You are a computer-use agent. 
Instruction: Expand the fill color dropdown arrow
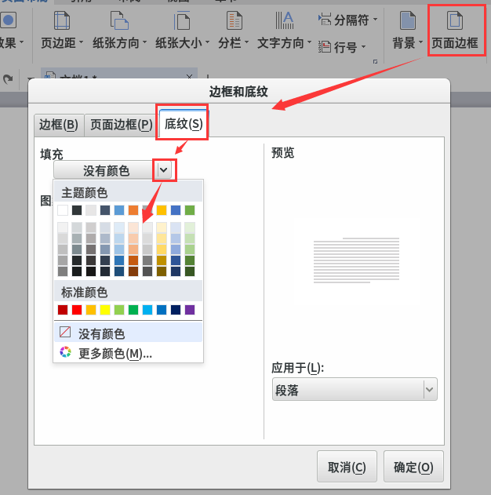(163, 169)
